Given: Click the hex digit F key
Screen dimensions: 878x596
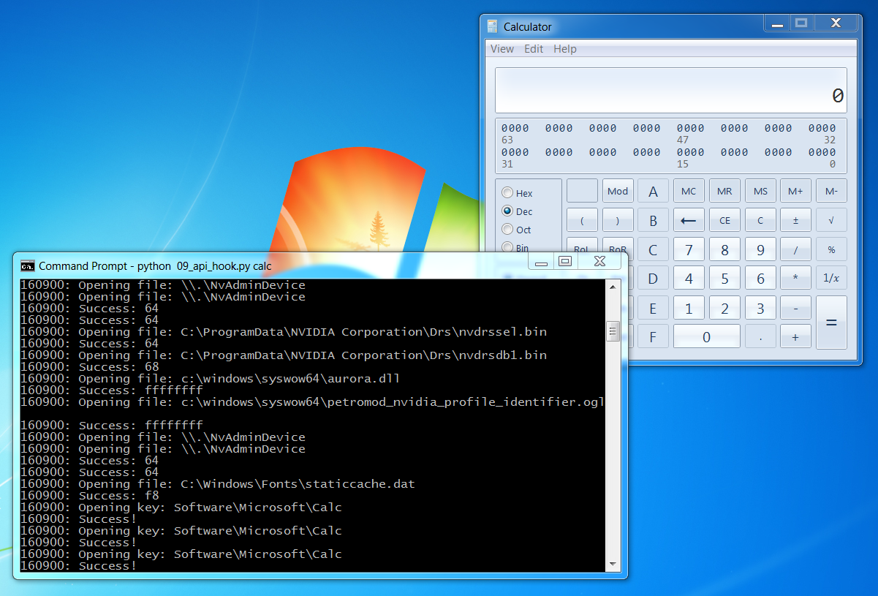Looking at the screenshot, I should (x=654, y=336).
